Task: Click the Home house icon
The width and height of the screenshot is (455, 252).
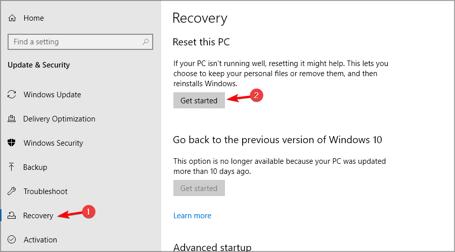Action: [x=12, y=18]
